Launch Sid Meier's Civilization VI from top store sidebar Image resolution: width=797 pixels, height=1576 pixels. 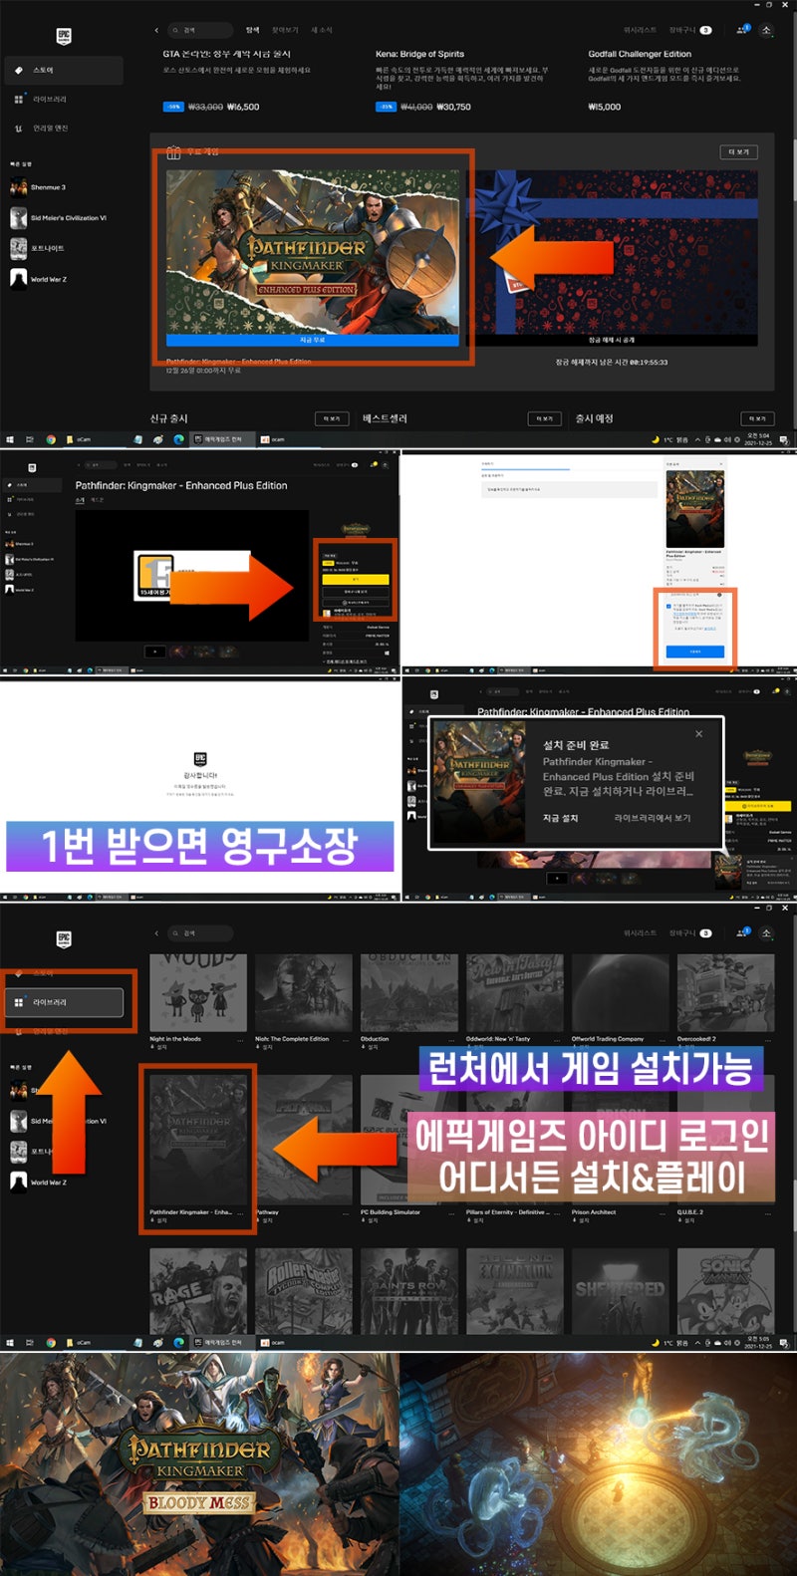pyautogui.click(x=58, y=218)
